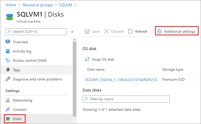Focus the Search (Ctrl+/) box
The image size is (201, 124).
click(36, 32)
